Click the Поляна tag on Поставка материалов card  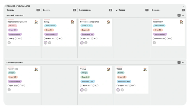(12, 26)
